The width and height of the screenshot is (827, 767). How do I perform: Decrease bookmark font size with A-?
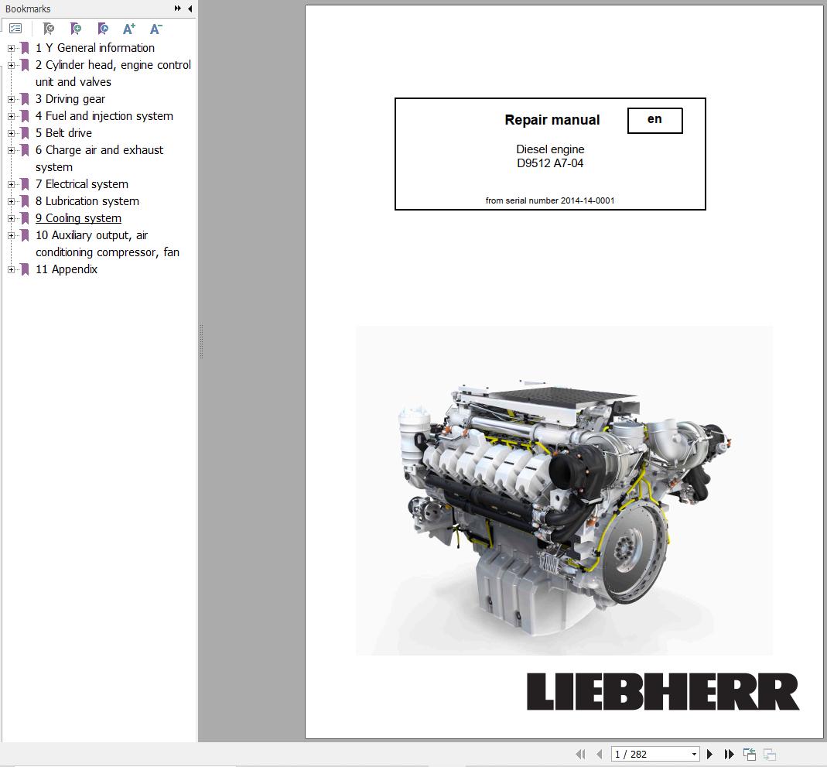(156, 29)
